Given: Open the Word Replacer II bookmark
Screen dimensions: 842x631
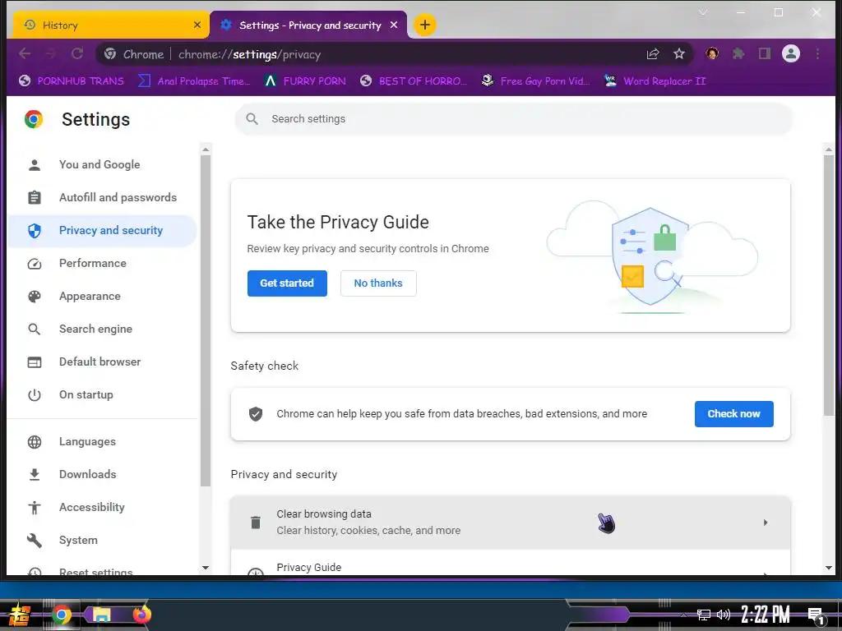Looking at the screenshot, I should pos(654,81).
